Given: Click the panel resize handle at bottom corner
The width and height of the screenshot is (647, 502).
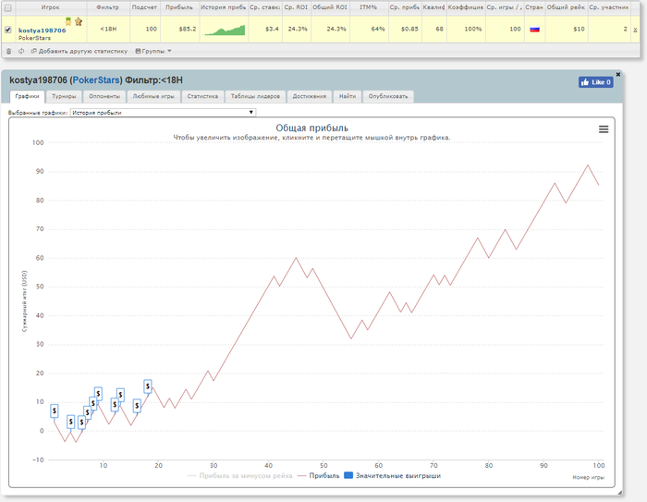Looking at the screenshot, I should pyautogui.click(x=619, y=493).
